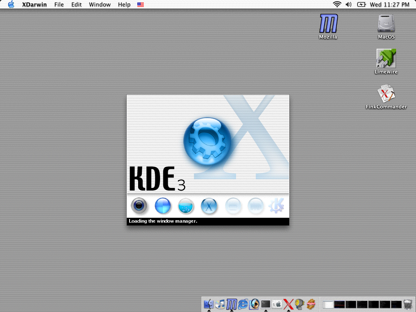Click "Loading the window manager." status text
Screen dimensions: 416x312
coord(163,221)
